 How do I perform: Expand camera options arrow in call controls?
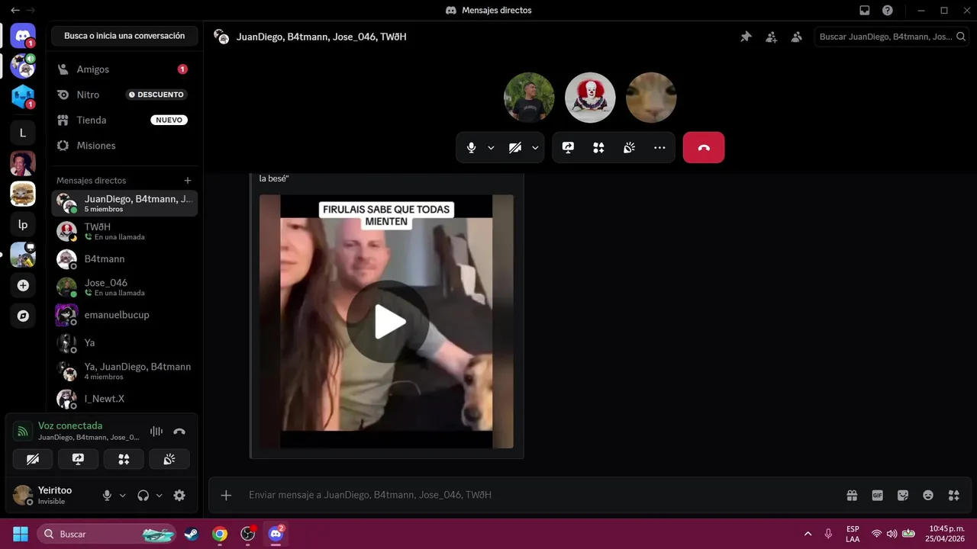point(535,148)
